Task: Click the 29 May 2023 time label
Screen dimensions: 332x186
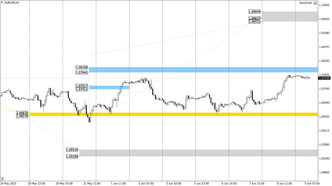Action: coord(9,184)
